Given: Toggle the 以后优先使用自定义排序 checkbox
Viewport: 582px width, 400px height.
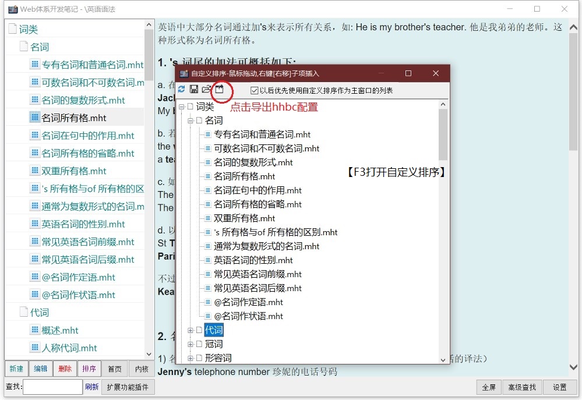Looking at the screenshot, I should (254, 90).
